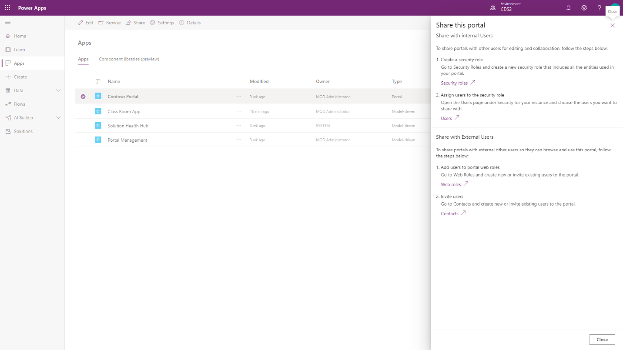Click the Portal type cell
Viewport: 623px width, 350px height.
[x=397, y=97]
